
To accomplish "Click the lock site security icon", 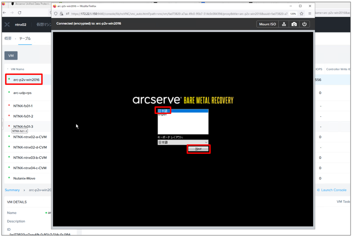I will tap(61, 13).
